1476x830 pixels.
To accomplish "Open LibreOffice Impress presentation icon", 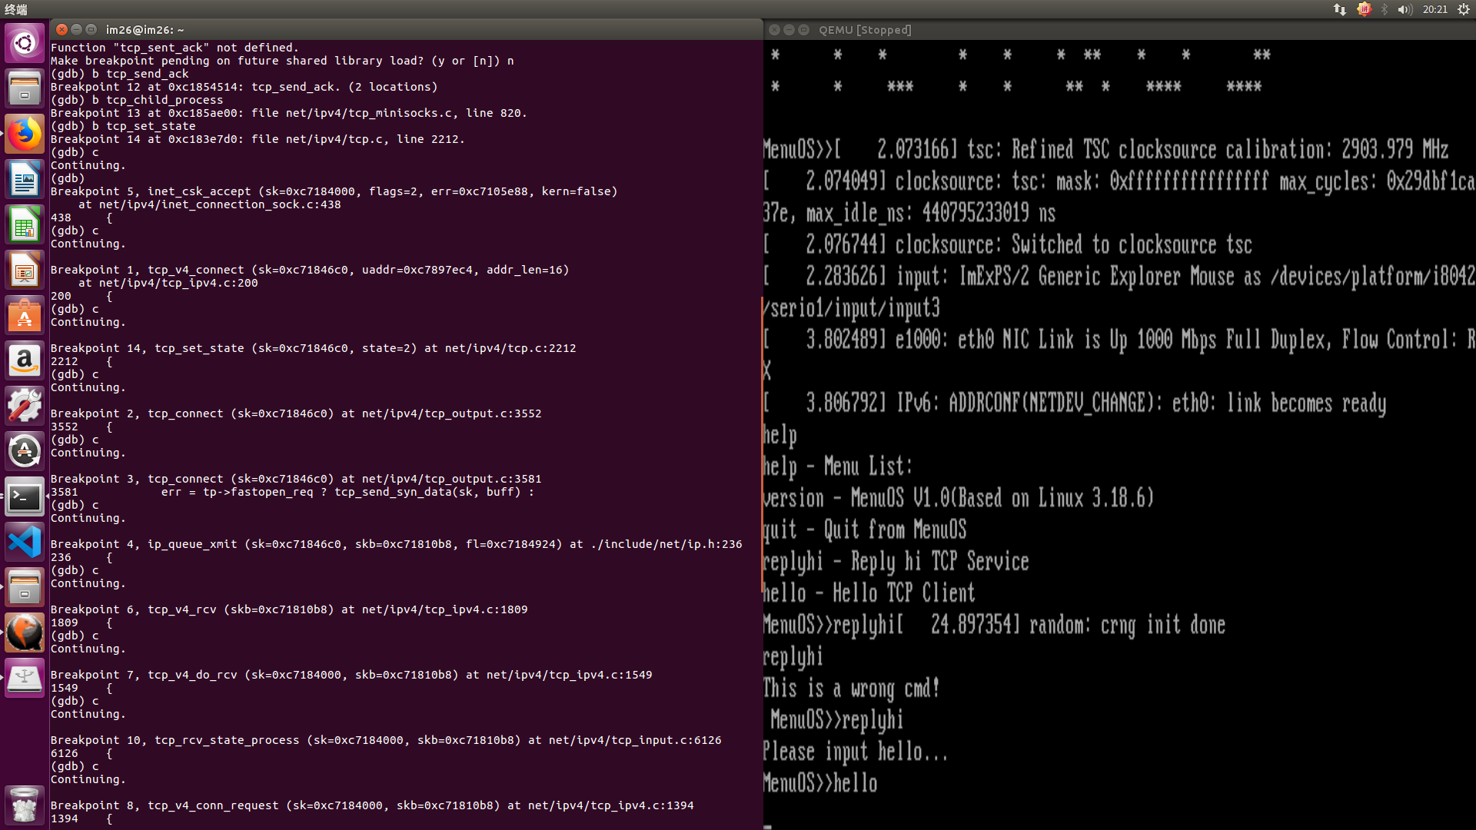I will pos(25,271).
